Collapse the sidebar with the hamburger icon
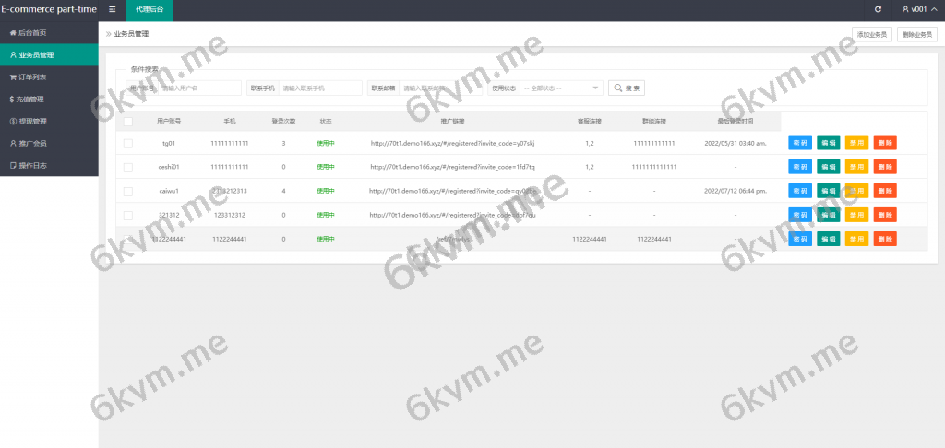The height and width of the screenshot is (448, 945). click(113, 9)
